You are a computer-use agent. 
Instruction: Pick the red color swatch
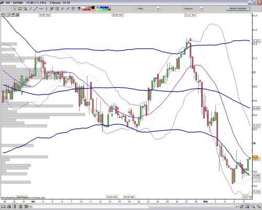coord(85,9)
